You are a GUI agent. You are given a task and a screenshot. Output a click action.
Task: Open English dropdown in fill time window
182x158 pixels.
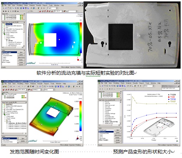57,8
